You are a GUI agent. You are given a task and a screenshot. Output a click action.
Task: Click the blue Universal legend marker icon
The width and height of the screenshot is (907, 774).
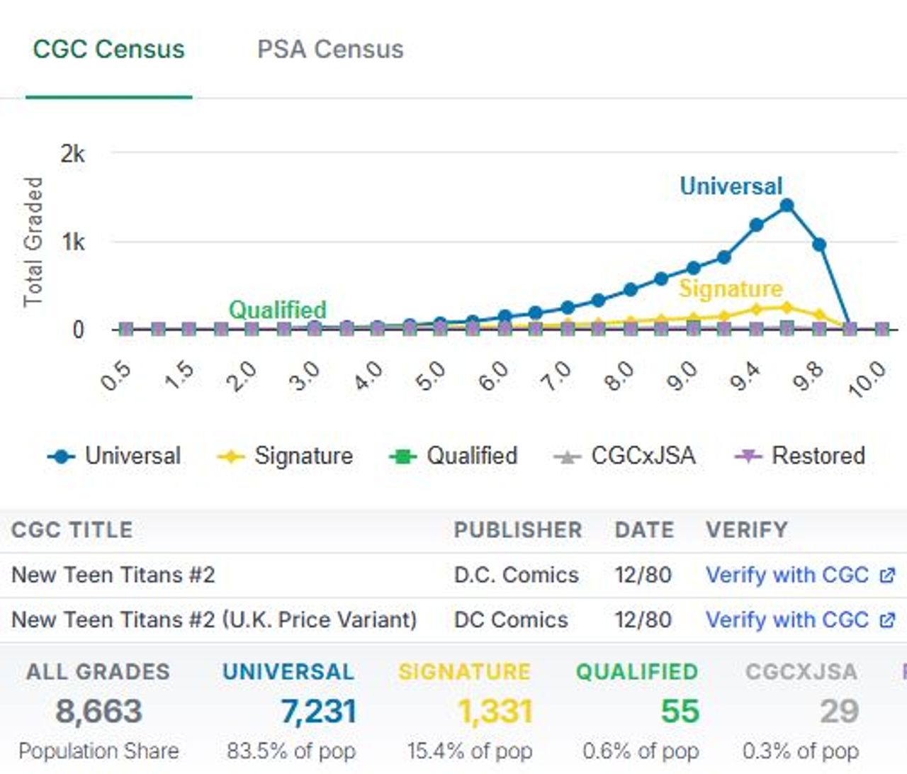tap(61, 456)
